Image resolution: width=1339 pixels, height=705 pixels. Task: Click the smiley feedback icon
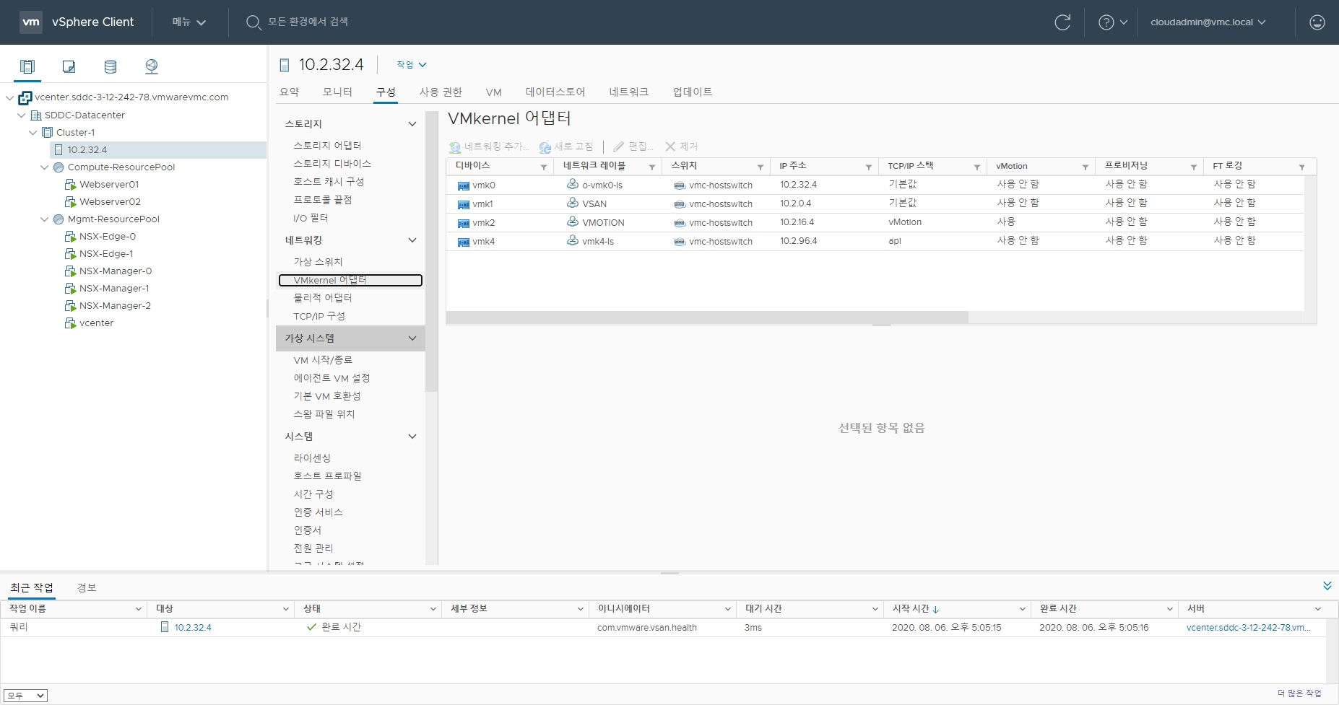click(x=1317, y=22)
